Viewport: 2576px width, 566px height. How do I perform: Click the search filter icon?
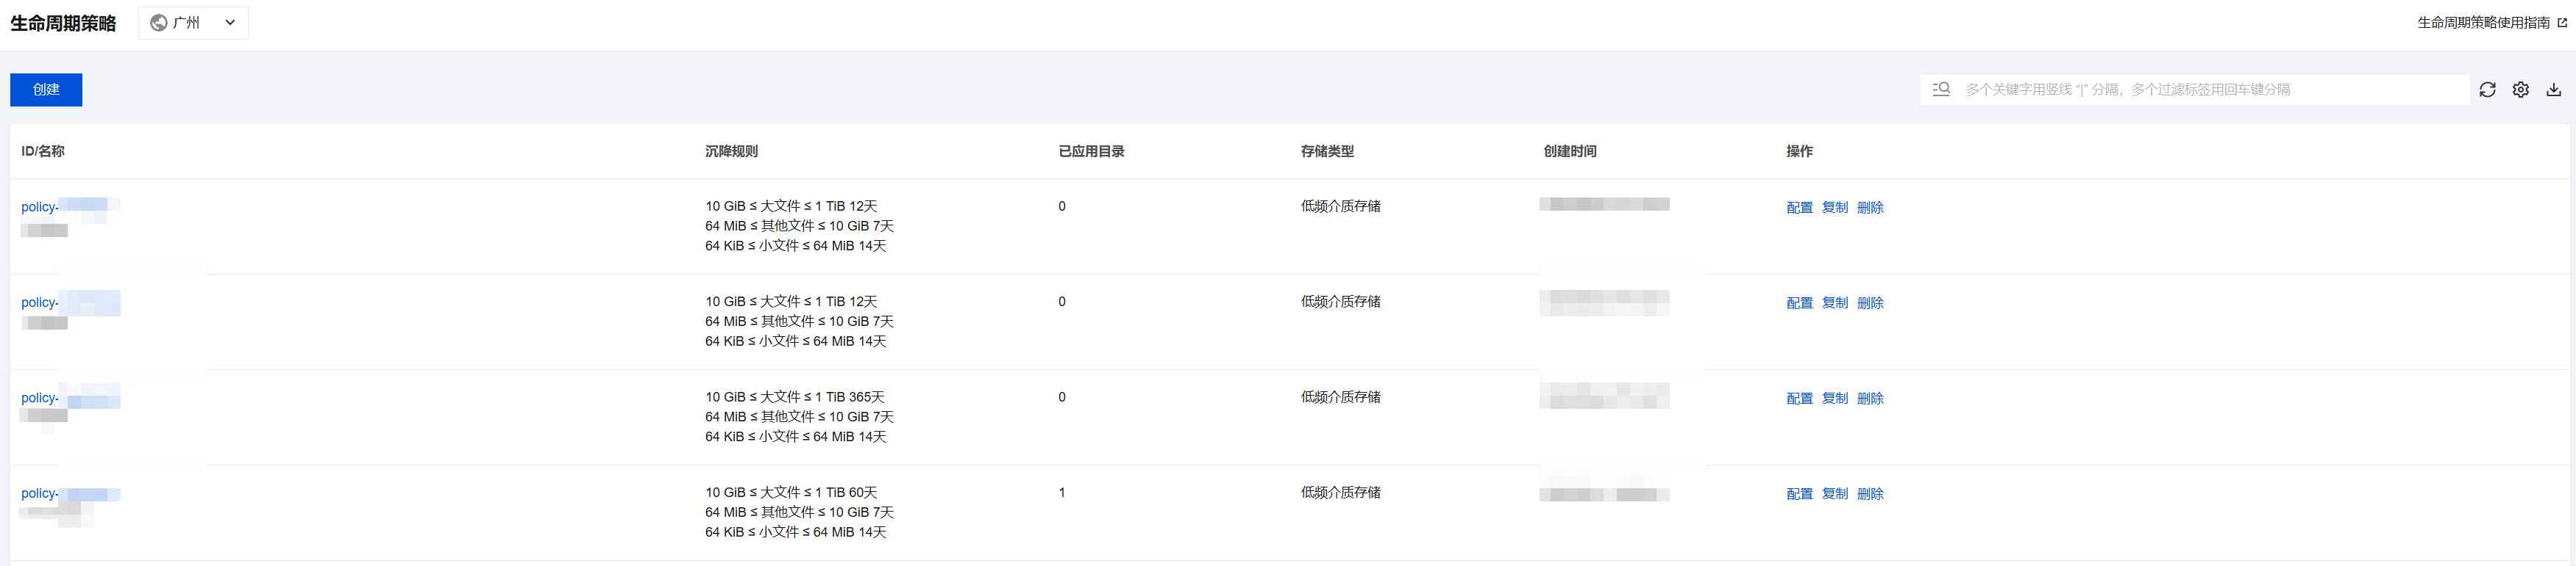click(x=1941, y=90)
